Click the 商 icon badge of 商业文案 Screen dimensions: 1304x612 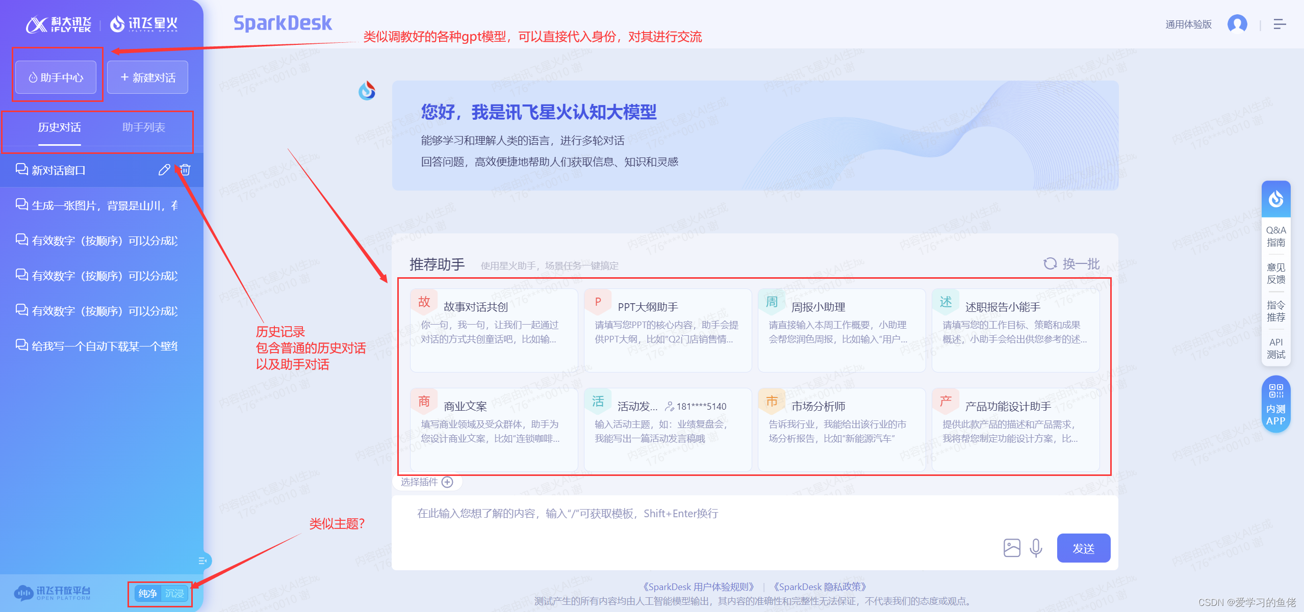click(424, 401)
